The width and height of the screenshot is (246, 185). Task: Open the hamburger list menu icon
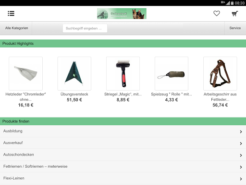[x=11, y=13]
